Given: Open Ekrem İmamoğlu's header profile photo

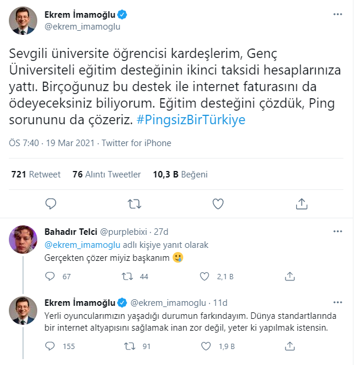Looking at the screenshot, I should point(24,21).
